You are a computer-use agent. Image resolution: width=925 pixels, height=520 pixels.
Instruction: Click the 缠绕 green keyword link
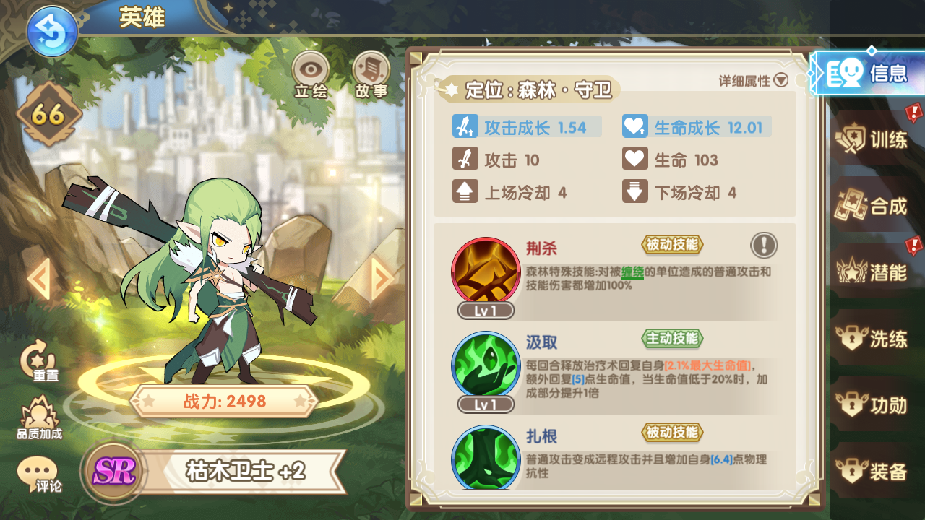click(632, 272)
